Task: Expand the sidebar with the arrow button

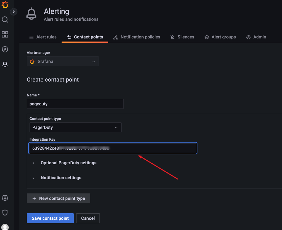Action: pyautogui.click(x=13, y=12)
